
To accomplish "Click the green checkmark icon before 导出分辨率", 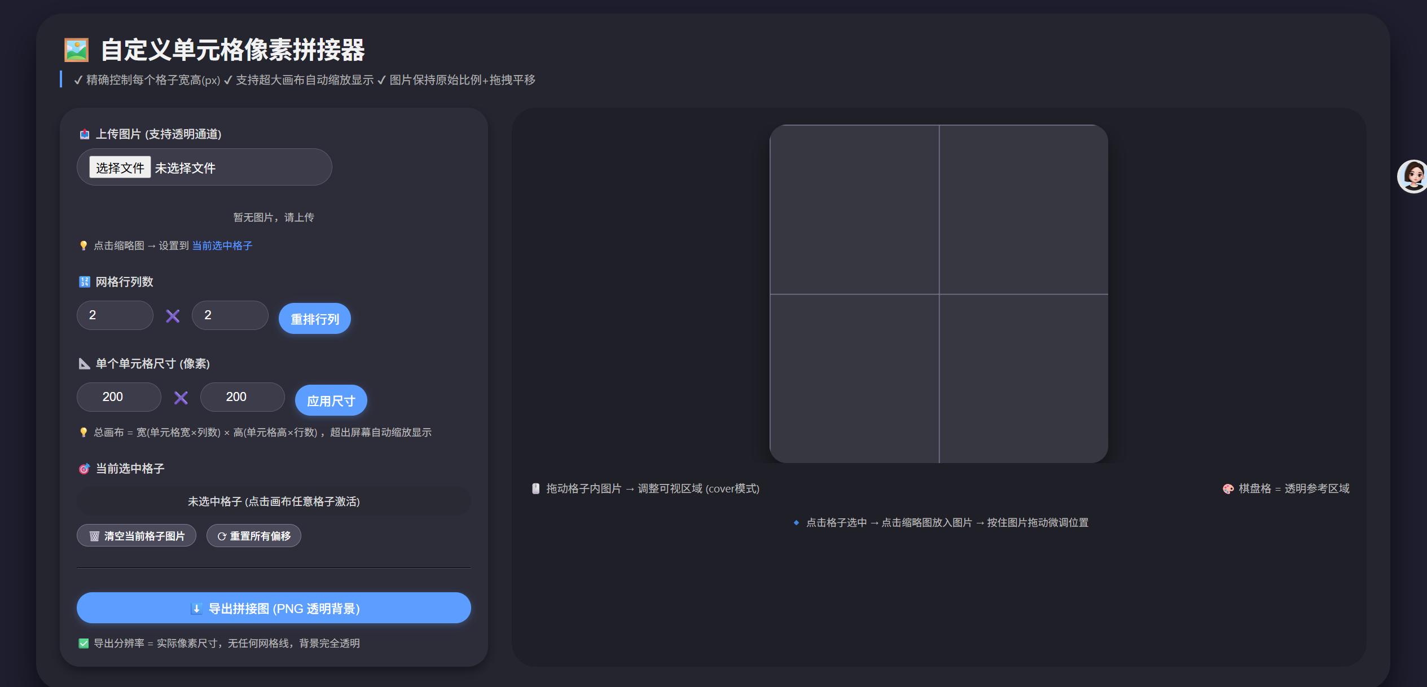I will pyautogui.click(x=84, y=644).
